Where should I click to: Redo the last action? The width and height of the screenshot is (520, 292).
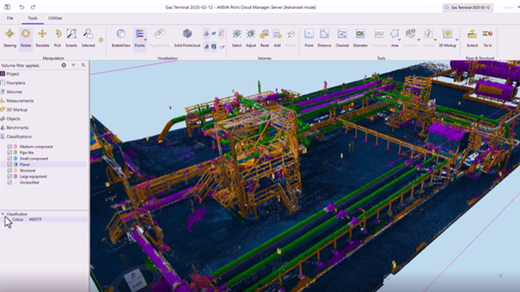(x=33, y=7)
